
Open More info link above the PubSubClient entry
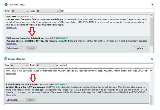(11, 74)
